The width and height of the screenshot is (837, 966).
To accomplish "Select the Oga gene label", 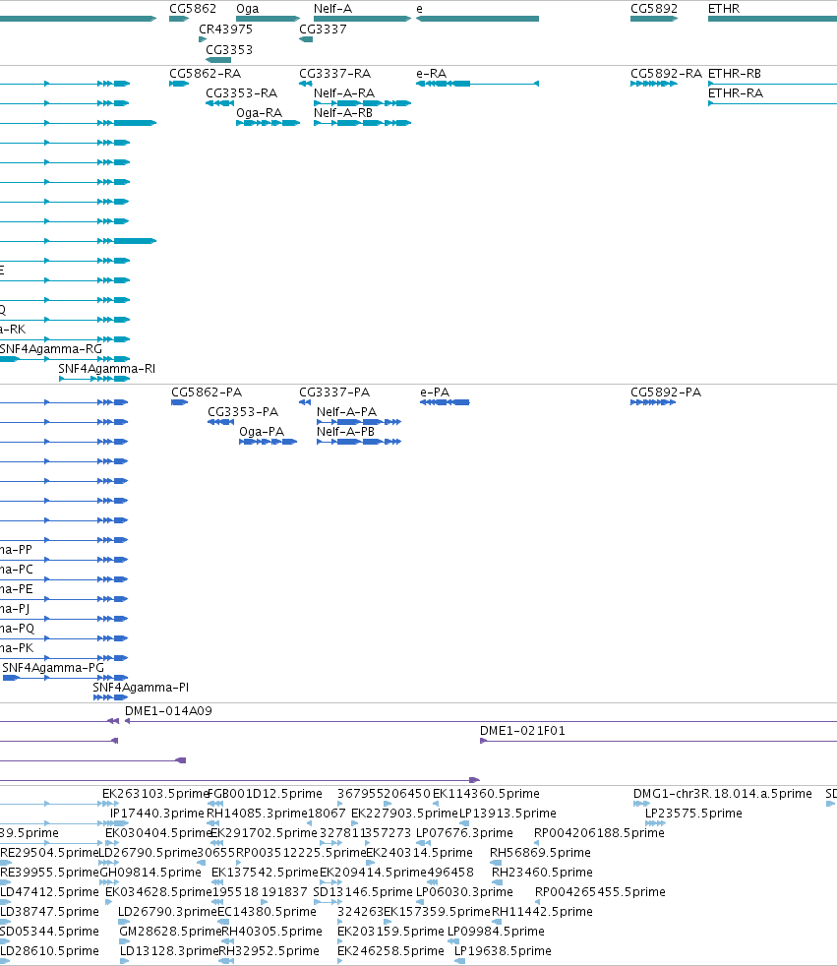I will (248, 9).
